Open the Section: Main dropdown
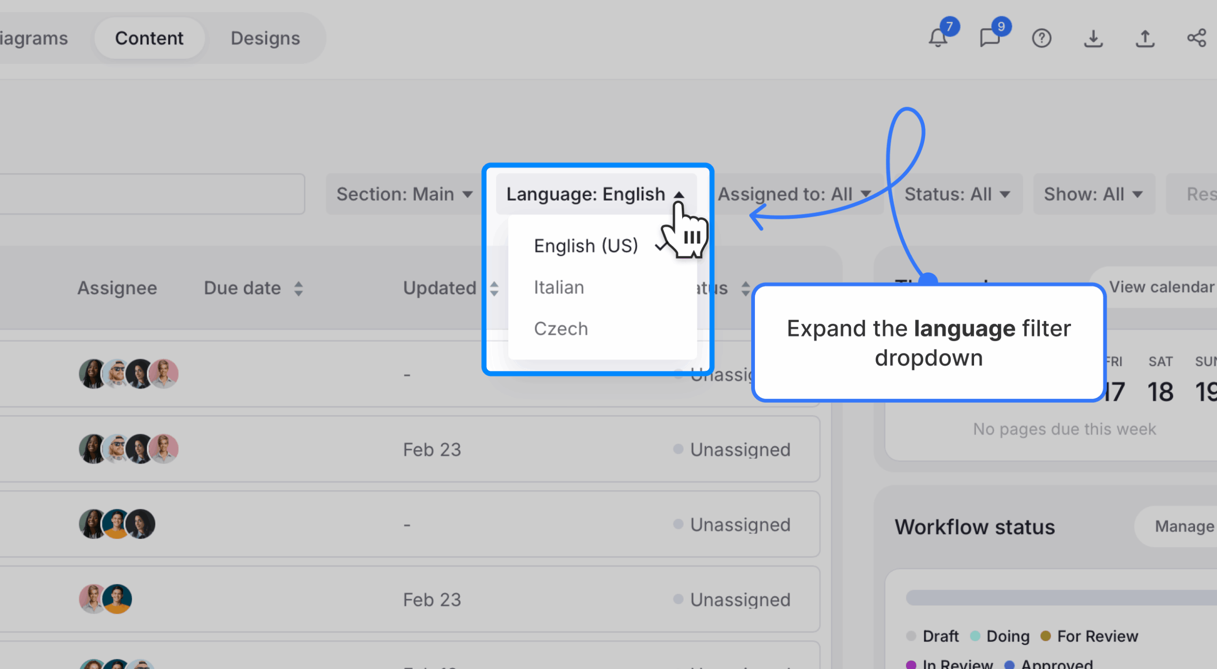1217x669 pixels. click(404, 194)
